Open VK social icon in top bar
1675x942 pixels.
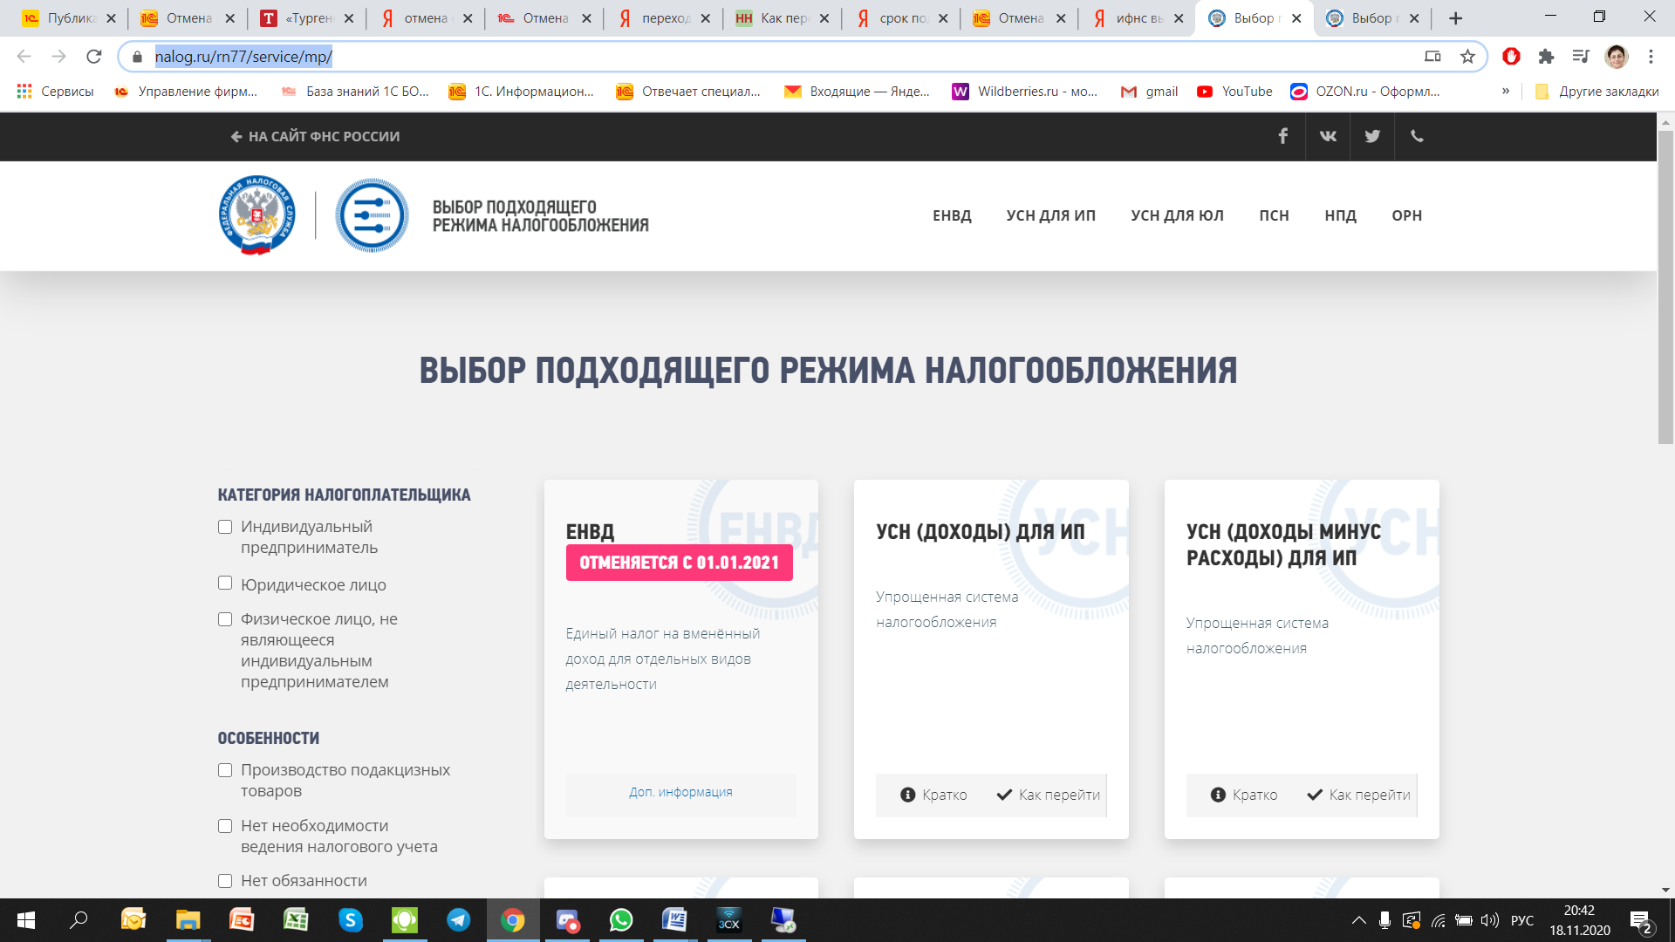pyautogui.click(x=1328, y=136)
